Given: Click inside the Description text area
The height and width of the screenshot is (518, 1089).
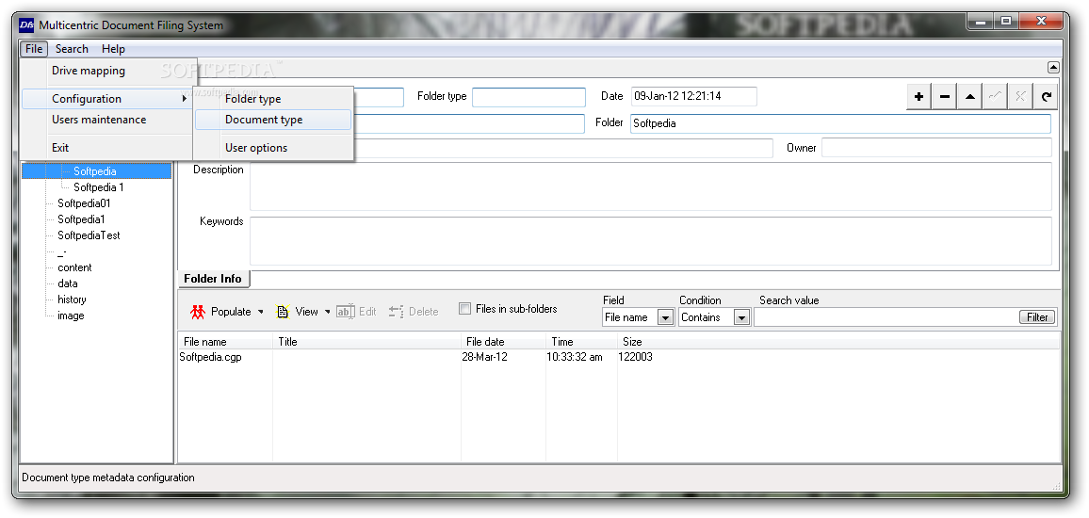Looking at the screenshot, I should tap(651, 186).
